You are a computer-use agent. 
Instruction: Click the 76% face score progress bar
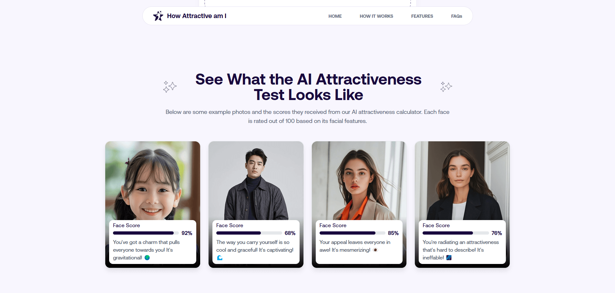point(456,233)
